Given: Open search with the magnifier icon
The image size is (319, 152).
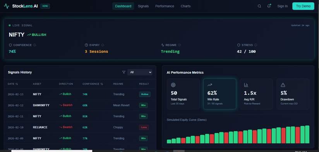Looking at the screenshot, I should coord(259,6).
